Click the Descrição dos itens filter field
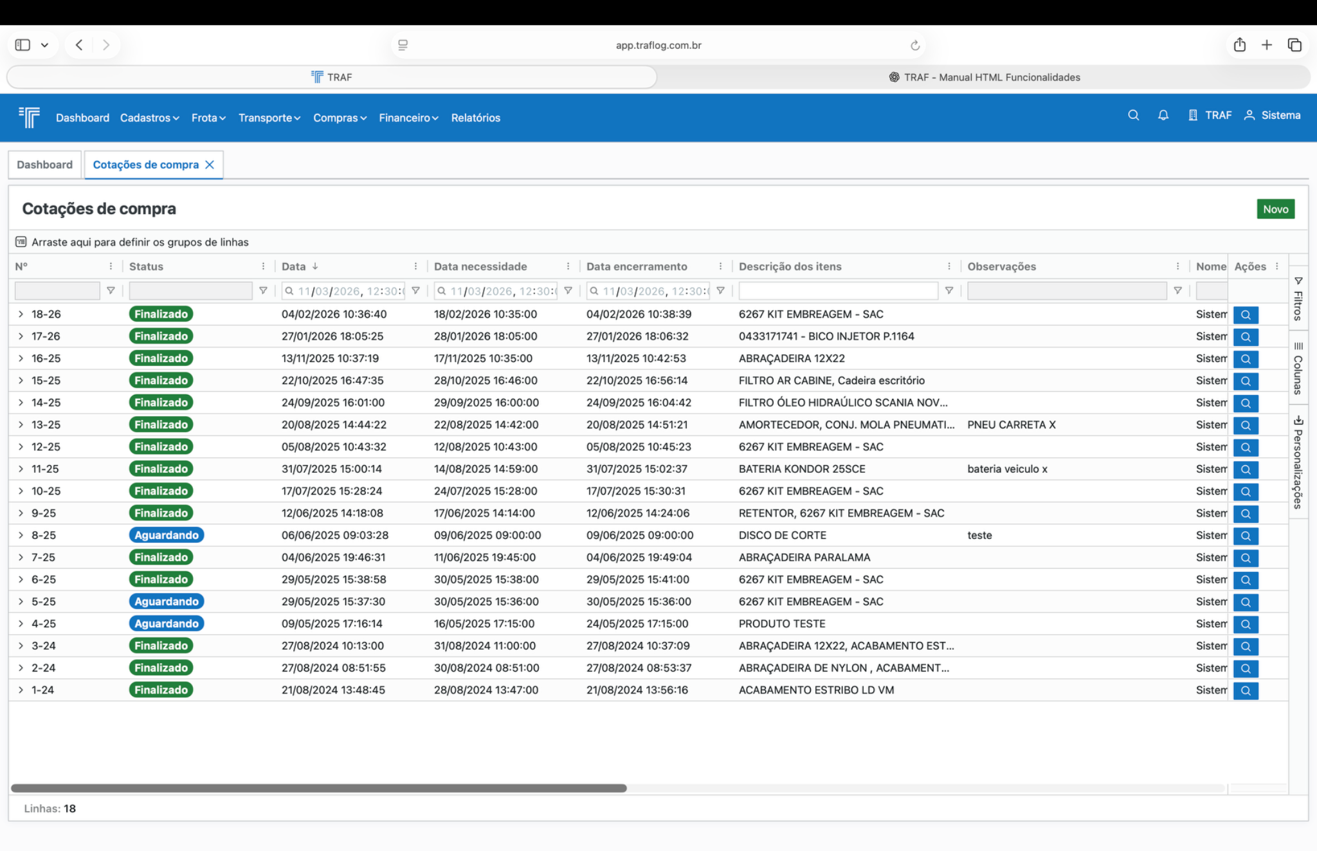The width and height of the screenshot is (1317, 851). [x=838, y=291]
